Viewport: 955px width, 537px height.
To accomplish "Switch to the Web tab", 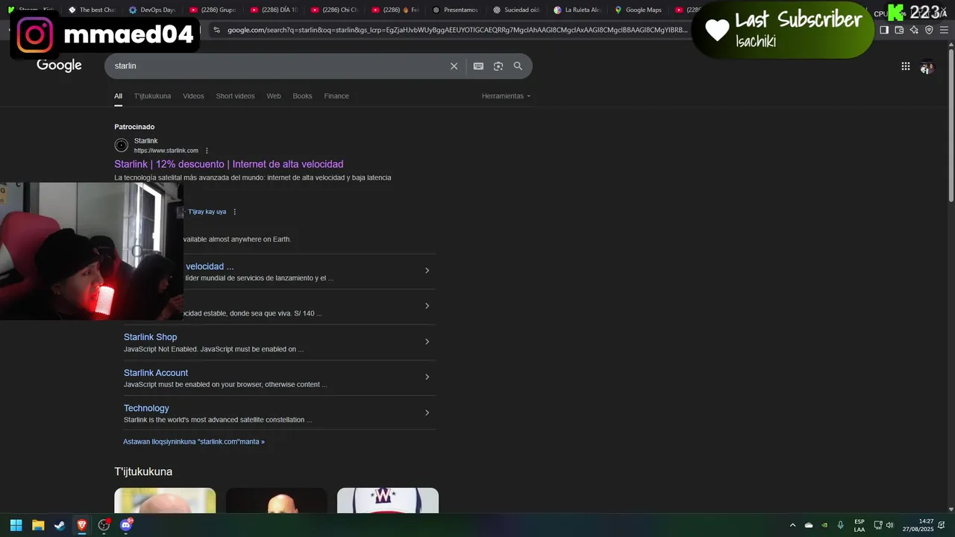I will tap(274, 96).
